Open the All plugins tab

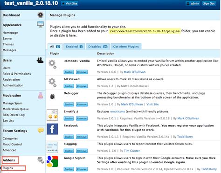[x=55, y=47]
